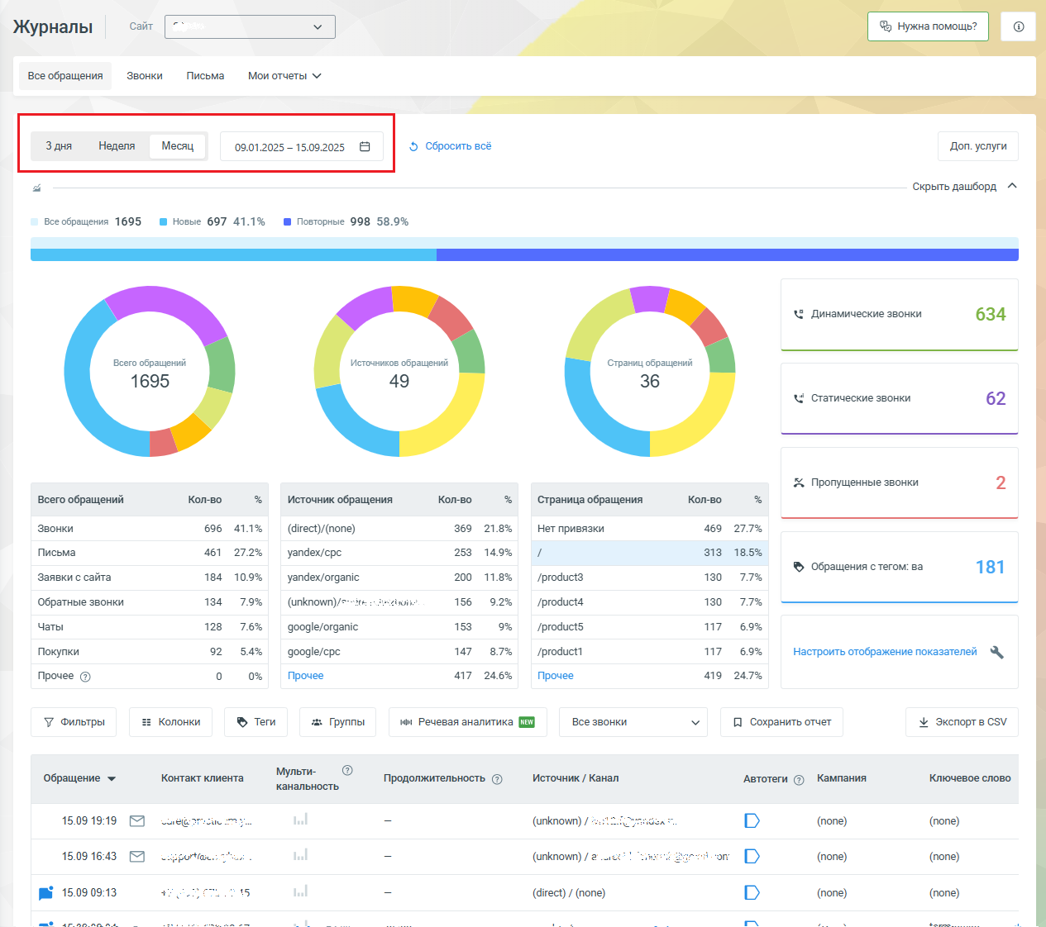The height and width of the screenshot is (927, 1046).
Task: Switch to Письма tab
Action: coord(205,76)
